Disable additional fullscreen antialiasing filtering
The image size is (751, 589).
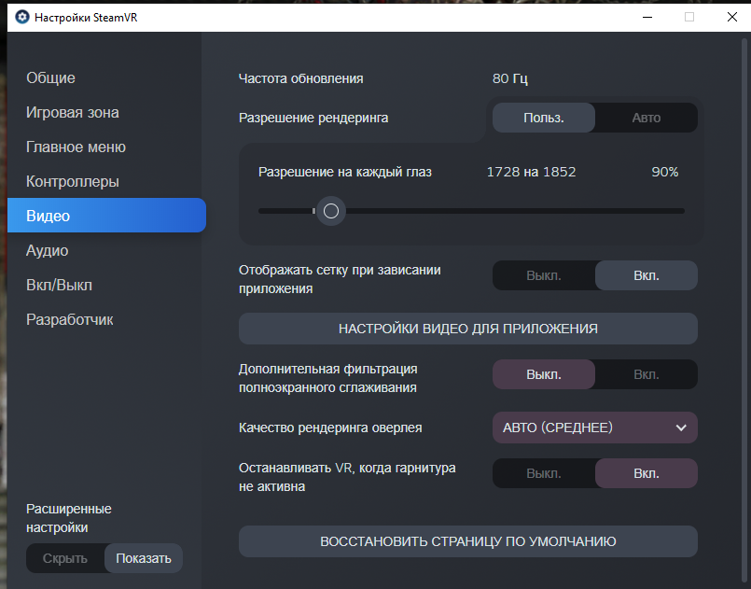544,374
